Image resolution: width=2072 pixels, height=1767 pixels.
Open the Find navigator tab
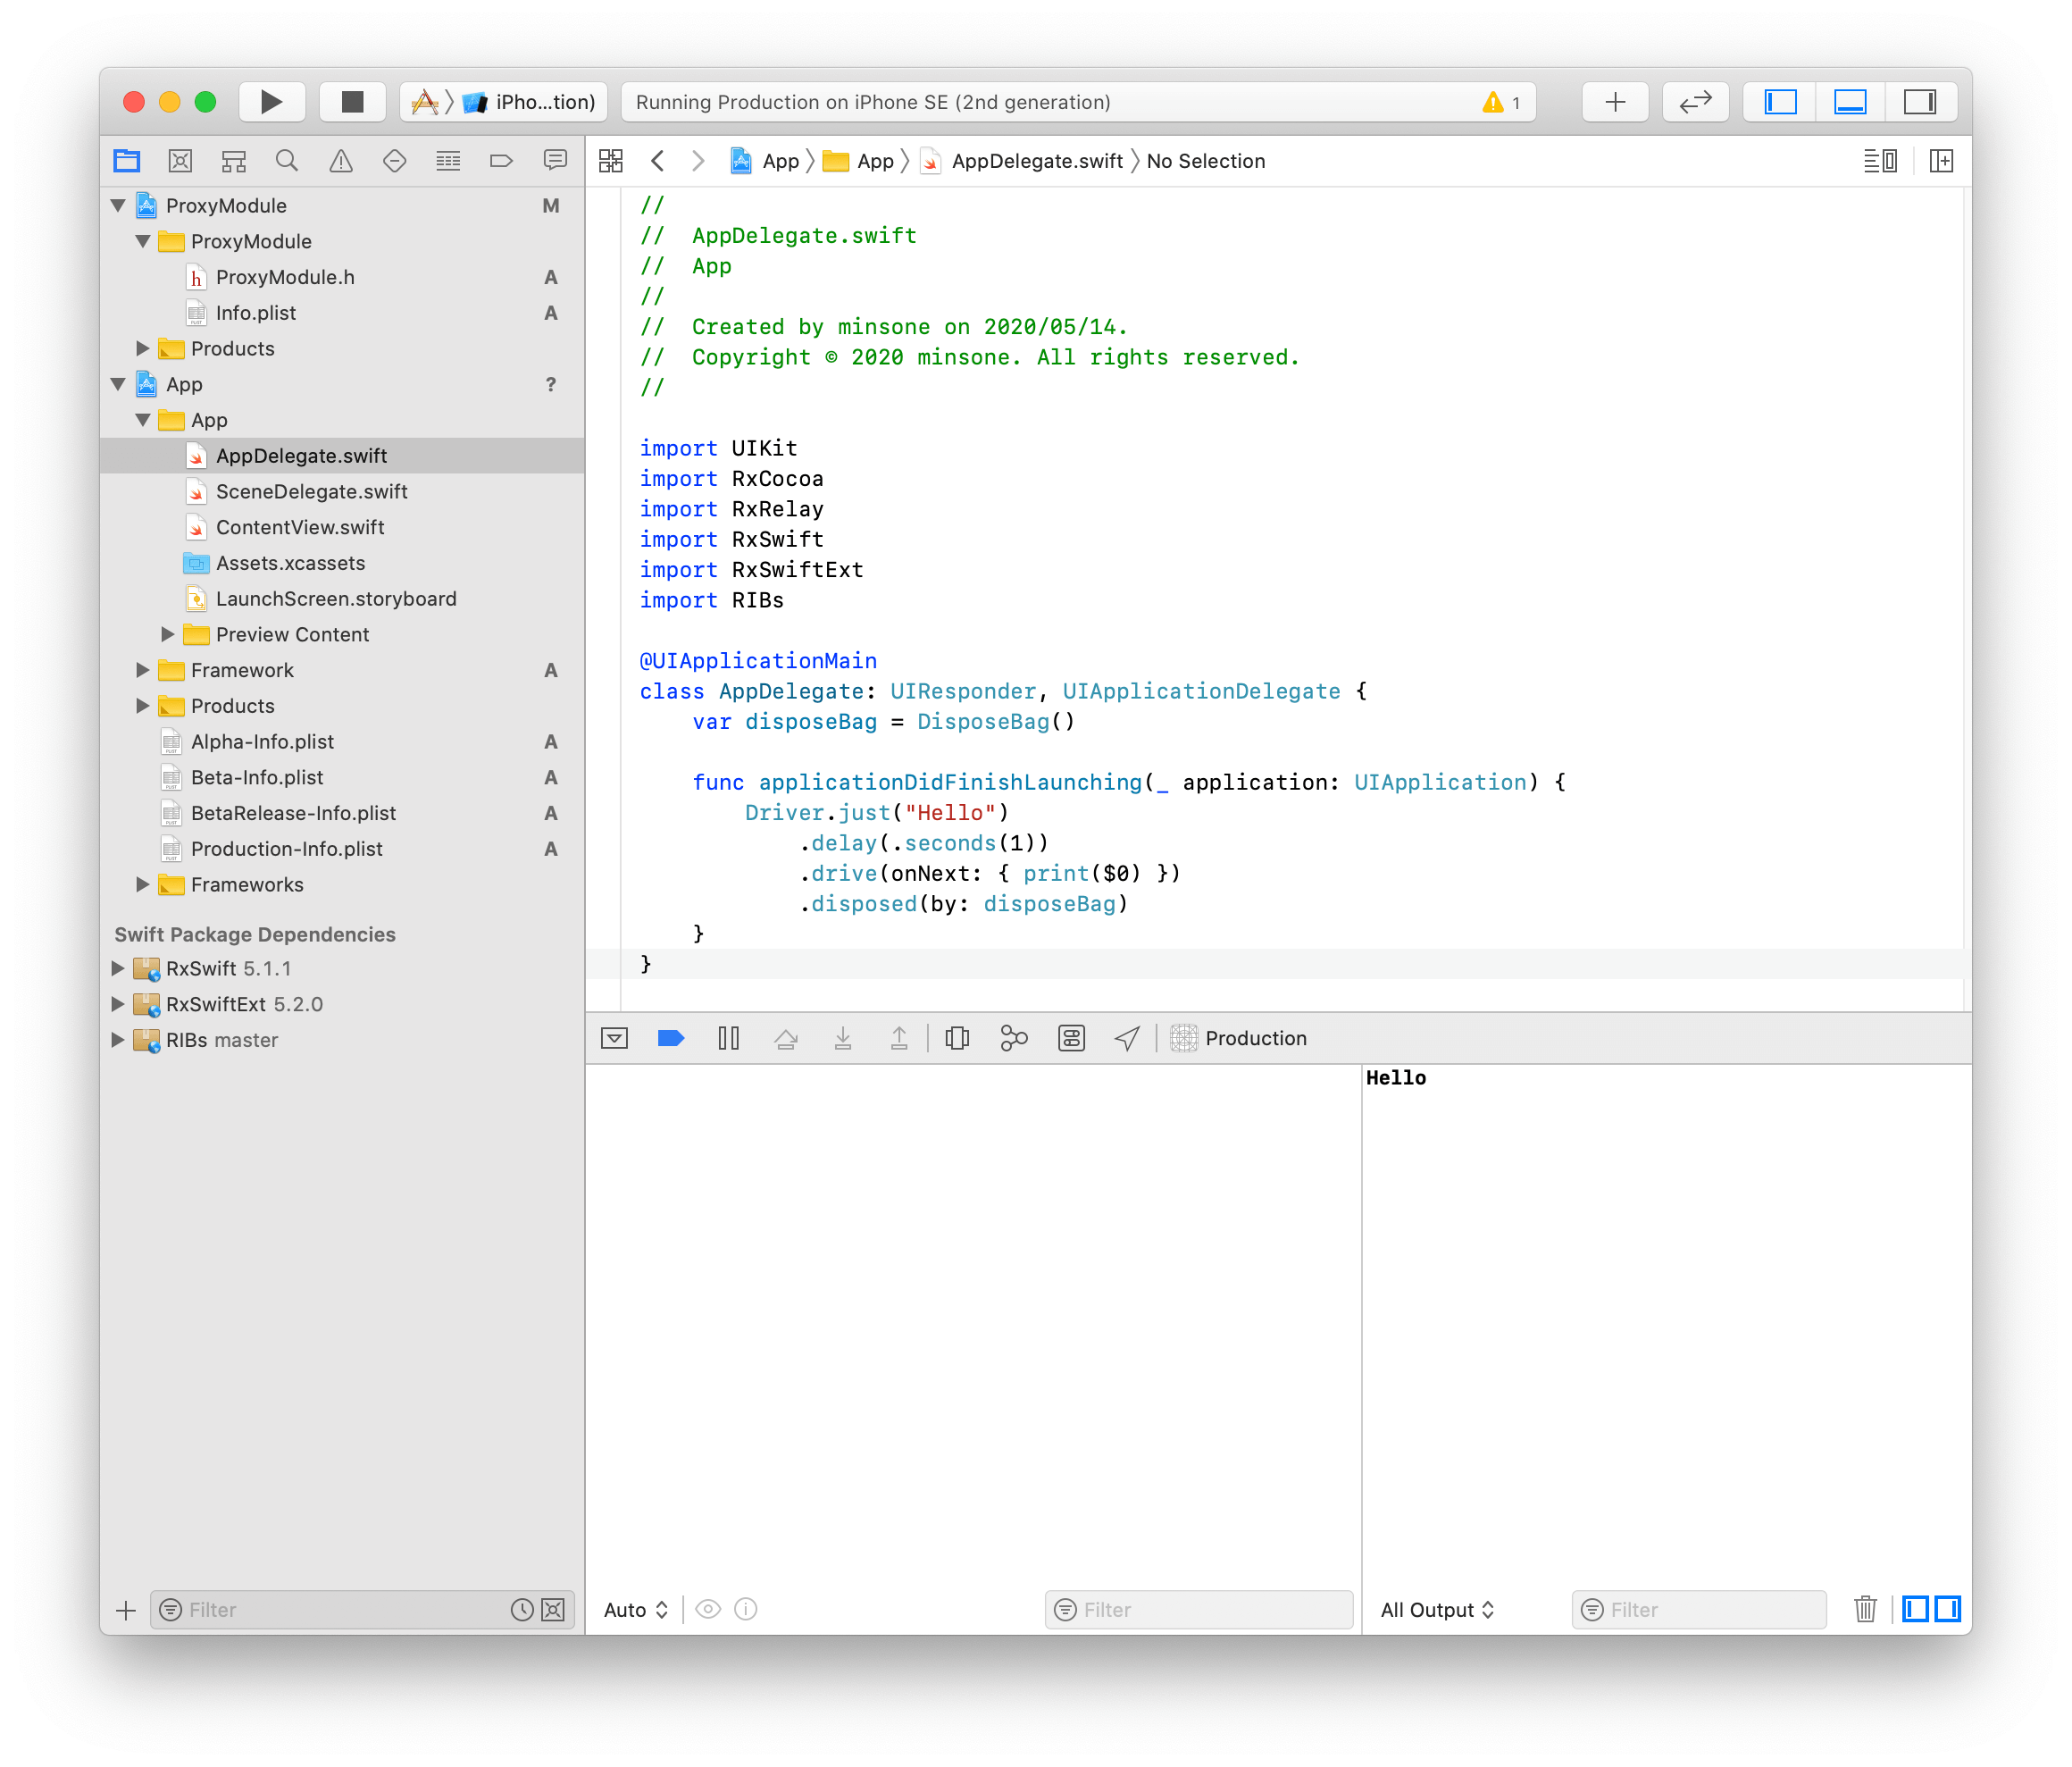[x=287, y=161]
